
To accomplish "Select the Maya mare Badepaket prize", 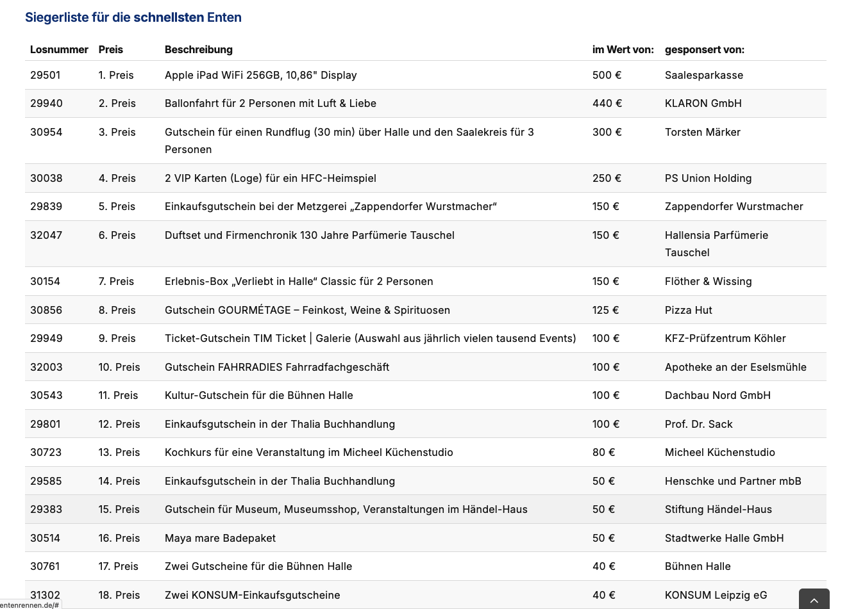I will 220,538.
